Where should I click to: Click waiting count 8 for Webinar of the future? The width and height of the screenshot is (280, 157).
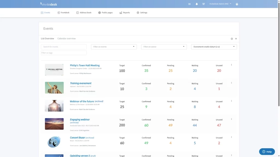point(195,107)
